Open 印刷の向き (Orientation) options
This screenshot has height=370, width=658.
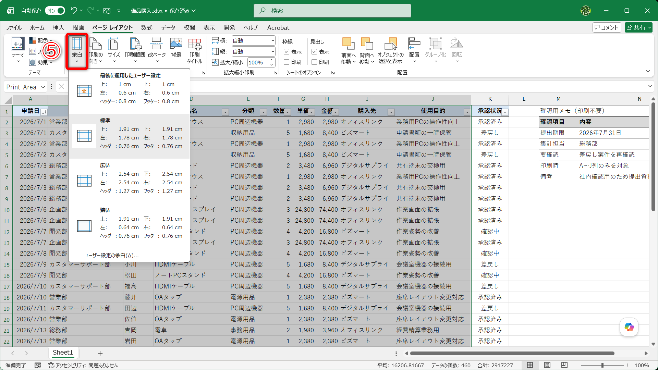coord(96,50)
